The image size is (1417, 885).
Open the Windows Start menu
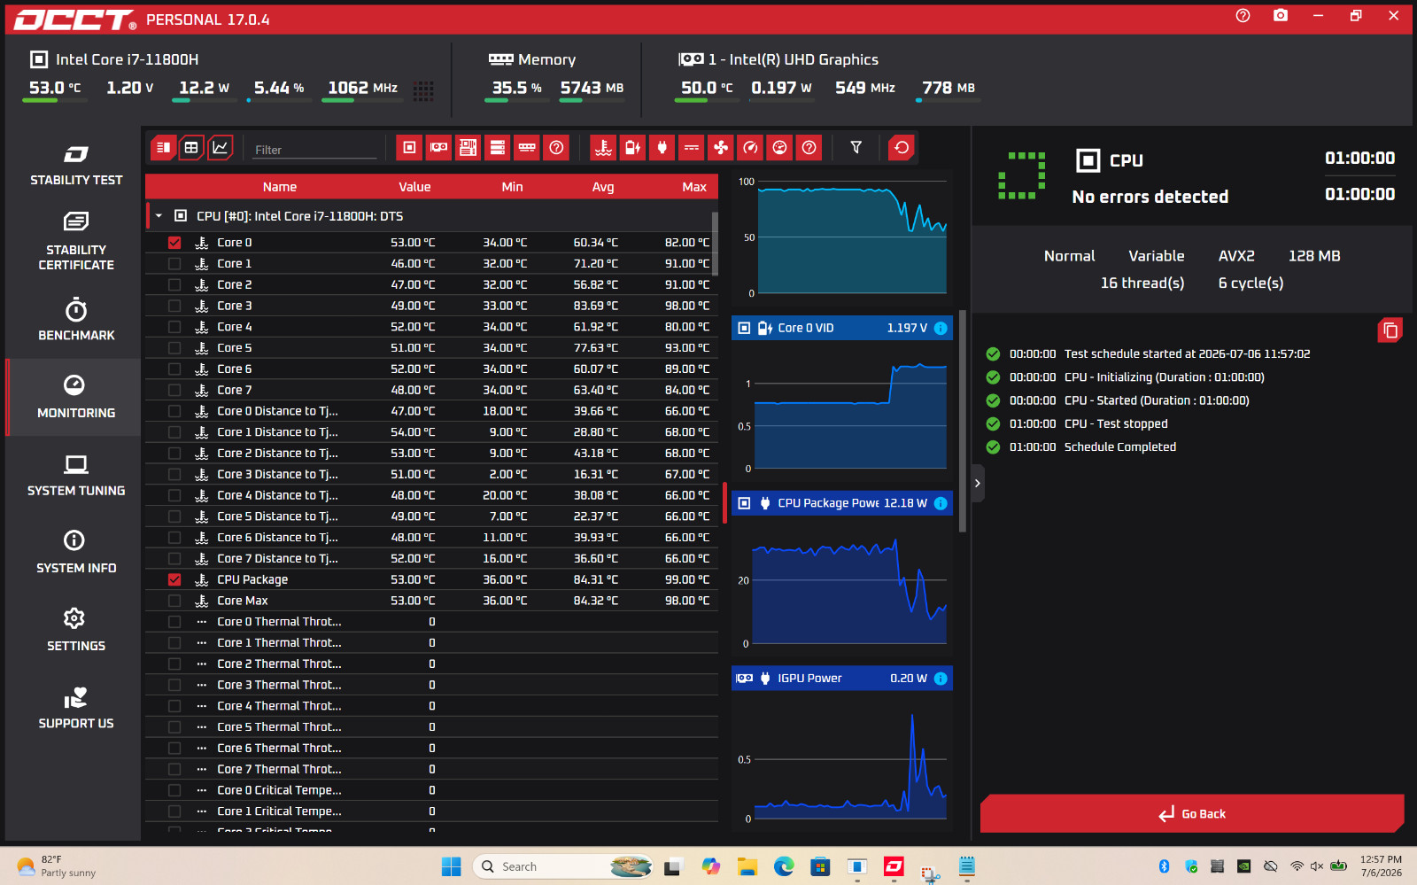452,866
